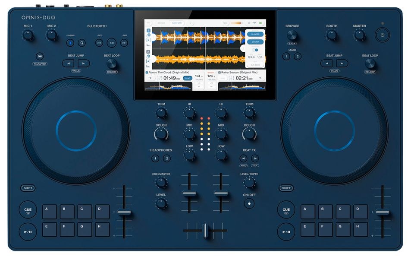This screenshot has width=414, height=260.
Task: Select next effect with BEAT FX right arrow
Action: tap(255, 159)
